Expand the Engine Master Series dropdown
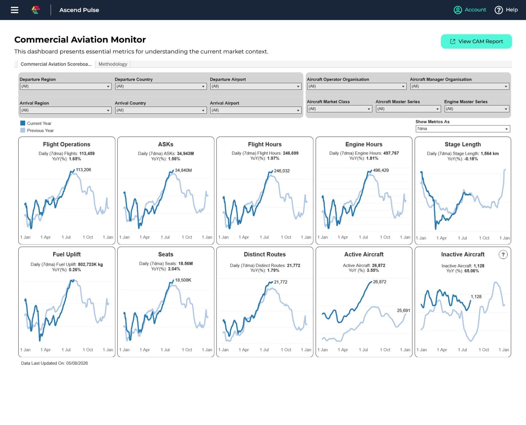Screen dimensions: 526x425 coord(477,109)
